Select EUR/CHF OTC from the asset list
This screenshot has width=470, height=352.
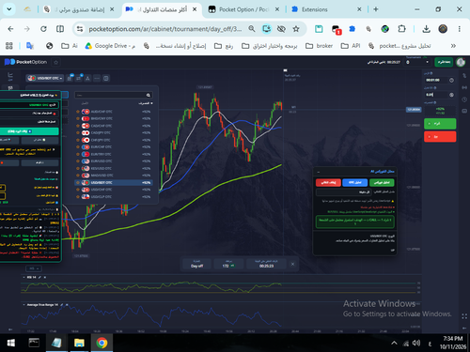[x=114, y=147]
